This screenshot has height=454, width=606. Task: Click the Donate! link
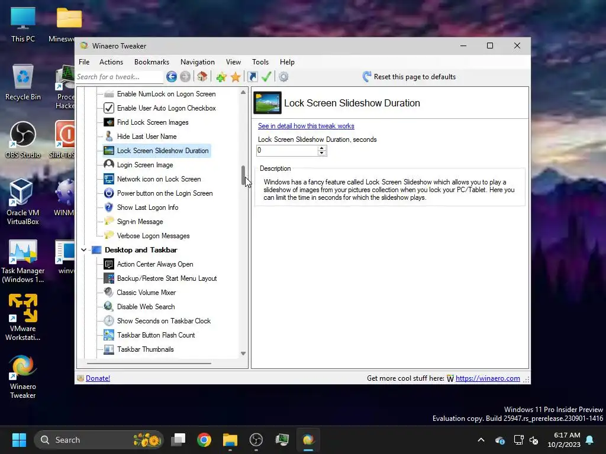(98, 378)
